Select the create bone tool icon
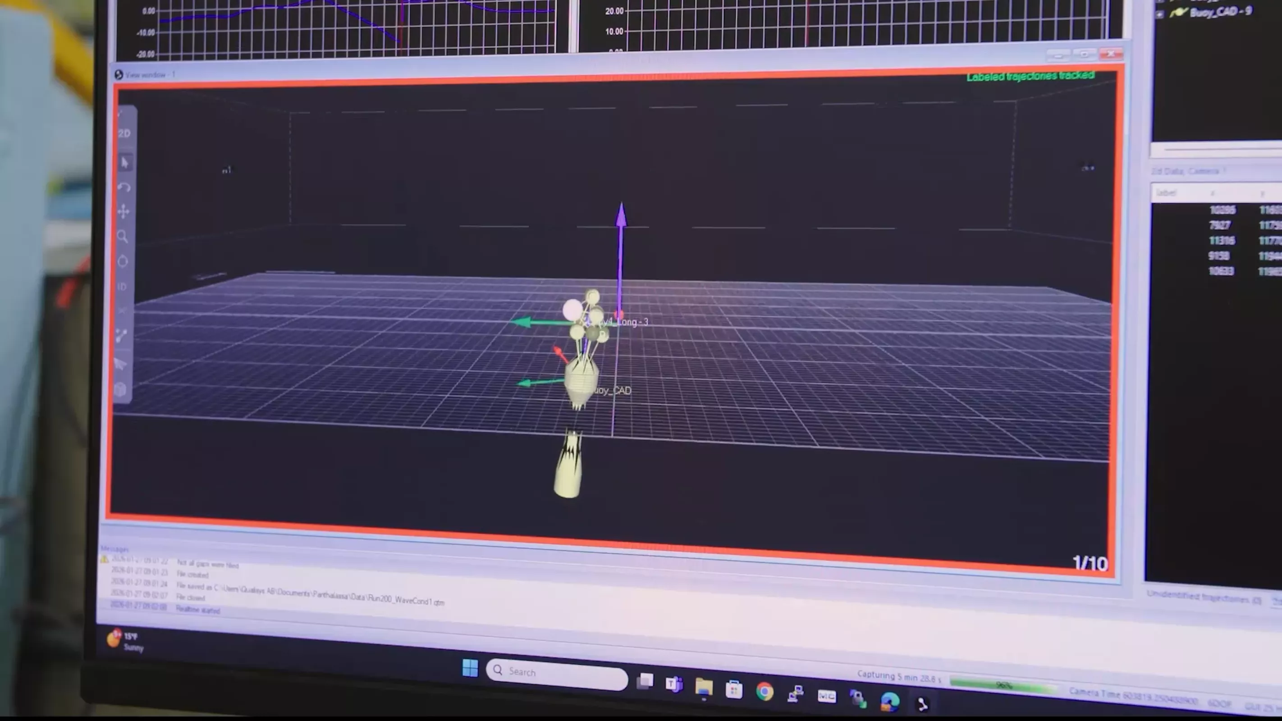 (x=121, y=336)
